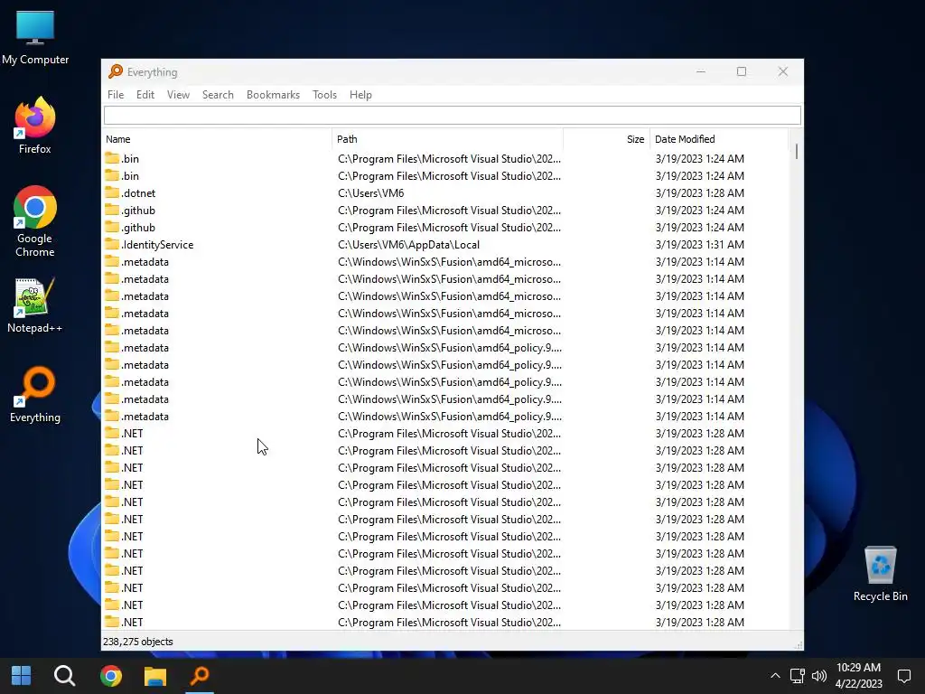Click path C:\Users\VM6\AppData\Local

(x=409, y=244)
